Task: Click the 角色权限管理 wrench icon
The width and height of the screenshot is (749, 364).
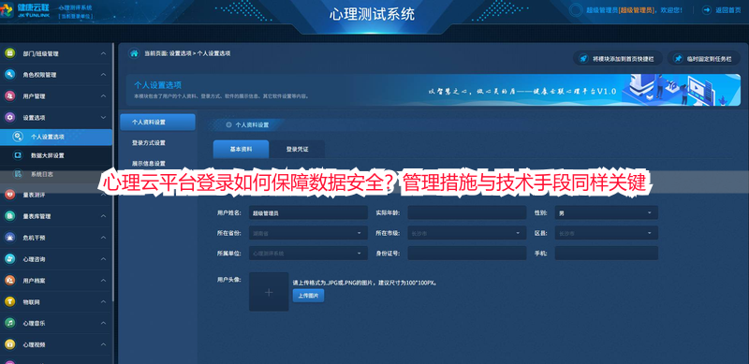Action: (9, 75)
